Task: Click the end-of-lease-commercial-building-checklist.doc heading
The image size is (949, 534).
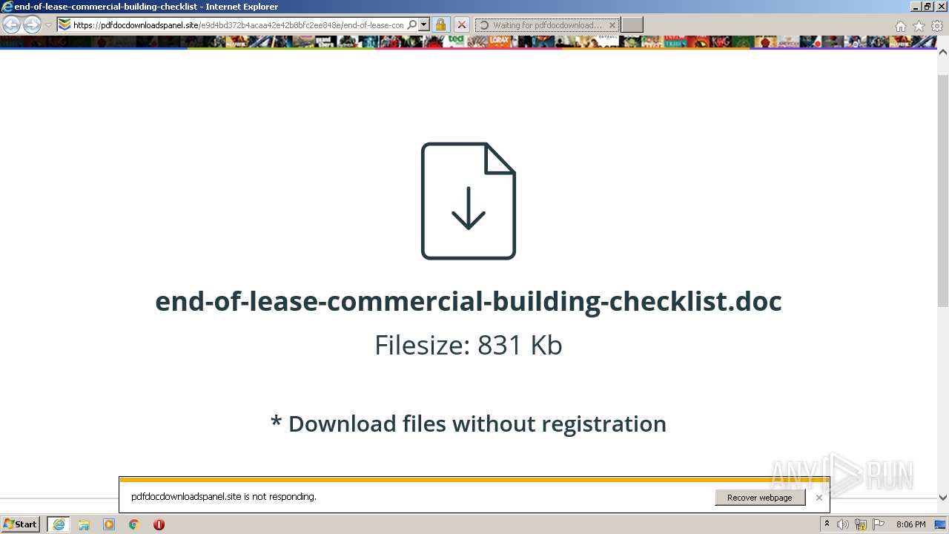Action: (x=469, y=301)
